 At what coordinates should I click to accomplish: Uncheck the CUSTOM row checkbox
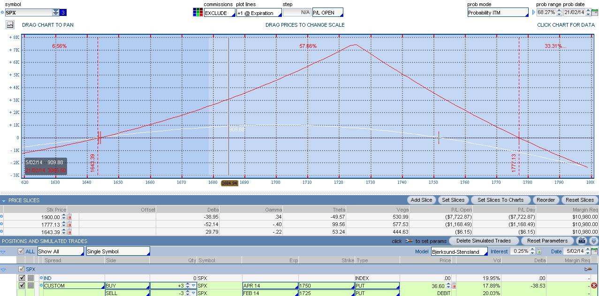coord(22,285)
